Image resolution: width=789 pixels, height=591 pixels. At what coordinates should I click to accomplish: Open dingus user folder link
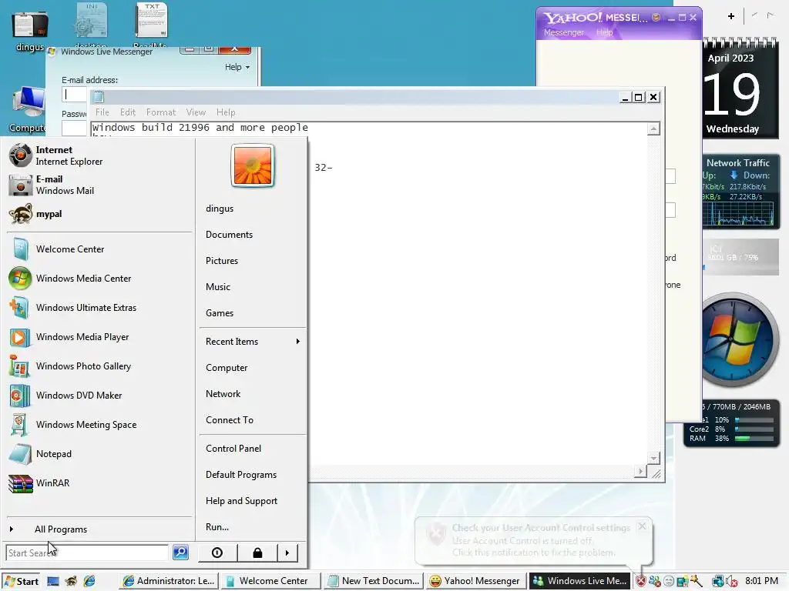220,209
